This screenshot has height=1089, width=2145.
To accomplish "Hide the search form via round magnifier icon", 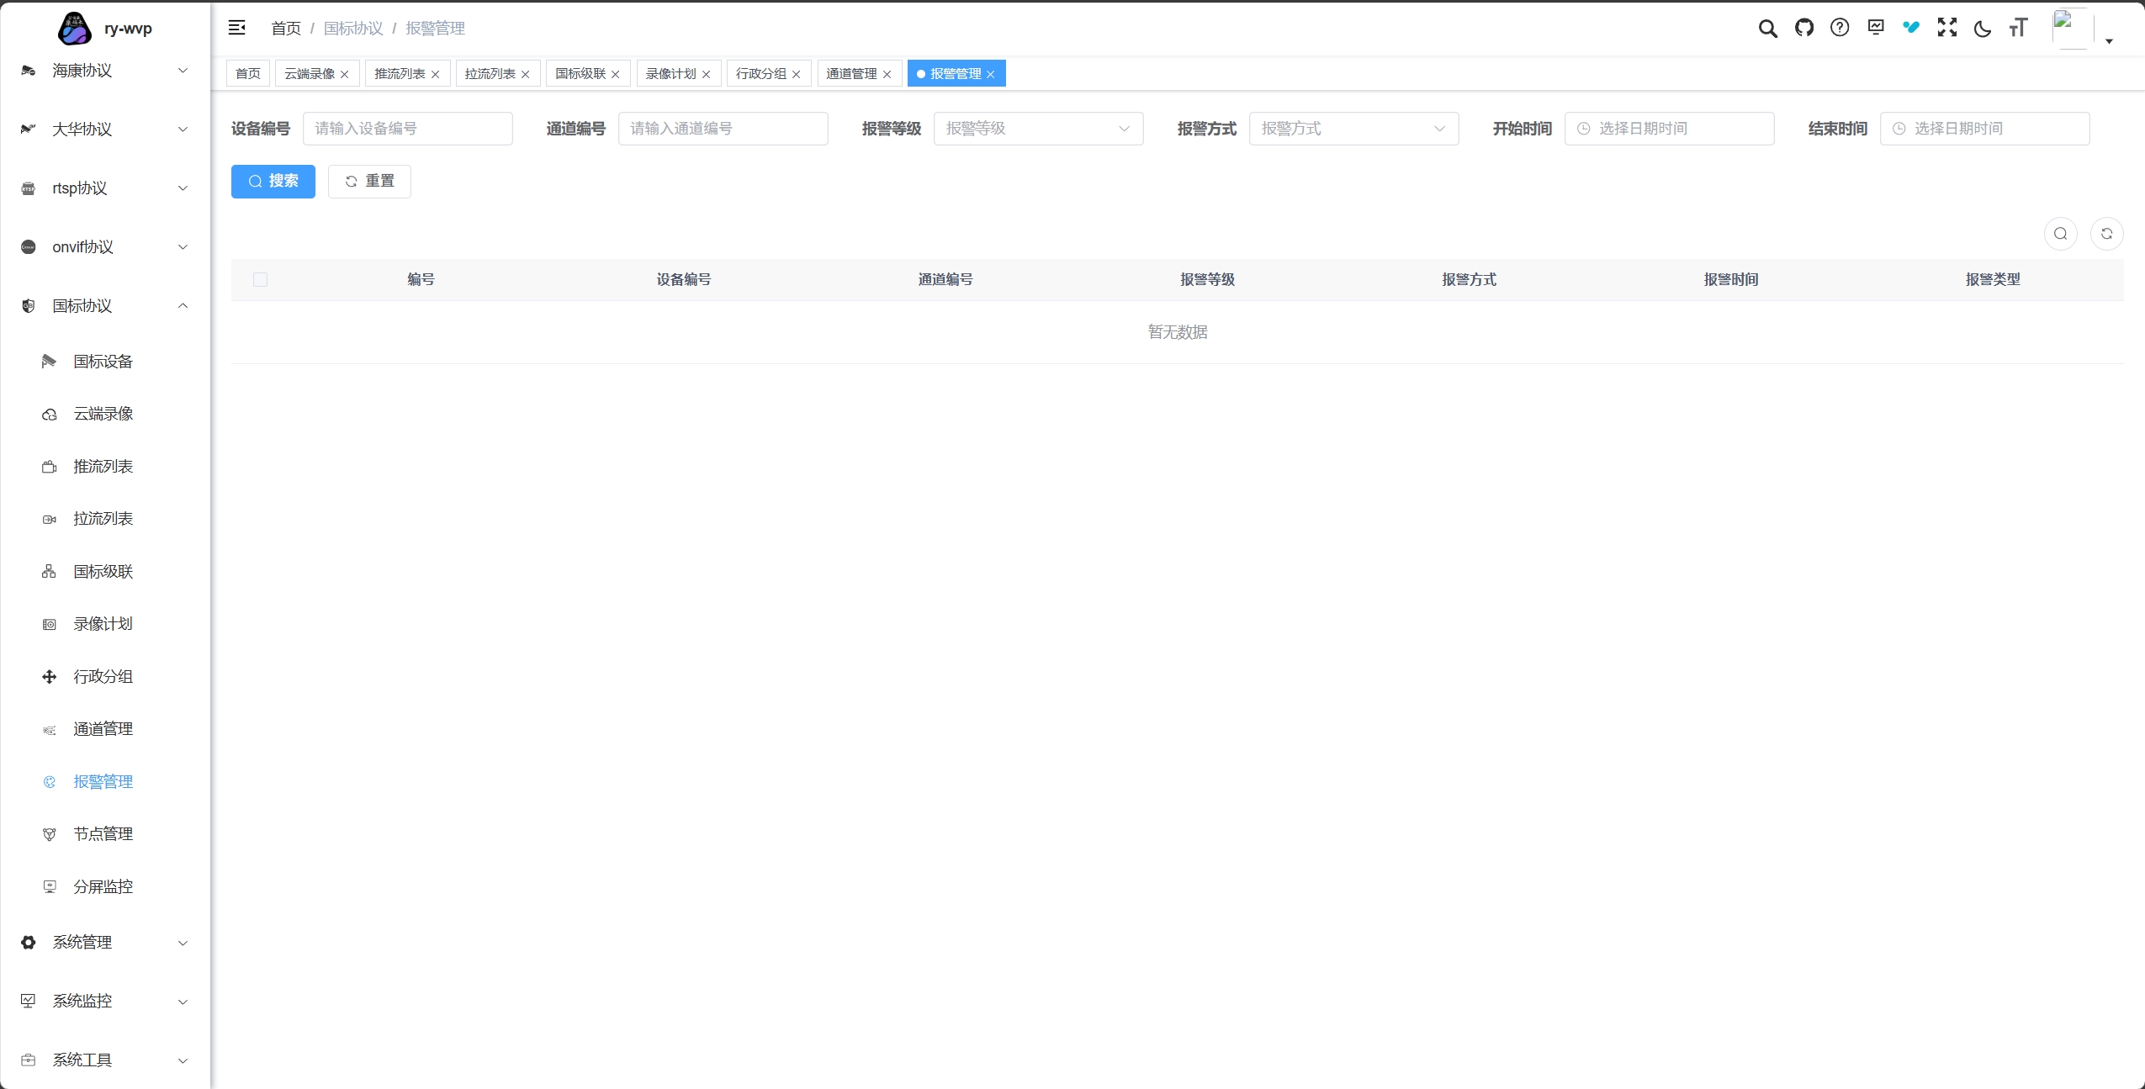I will coord(2060,234).
